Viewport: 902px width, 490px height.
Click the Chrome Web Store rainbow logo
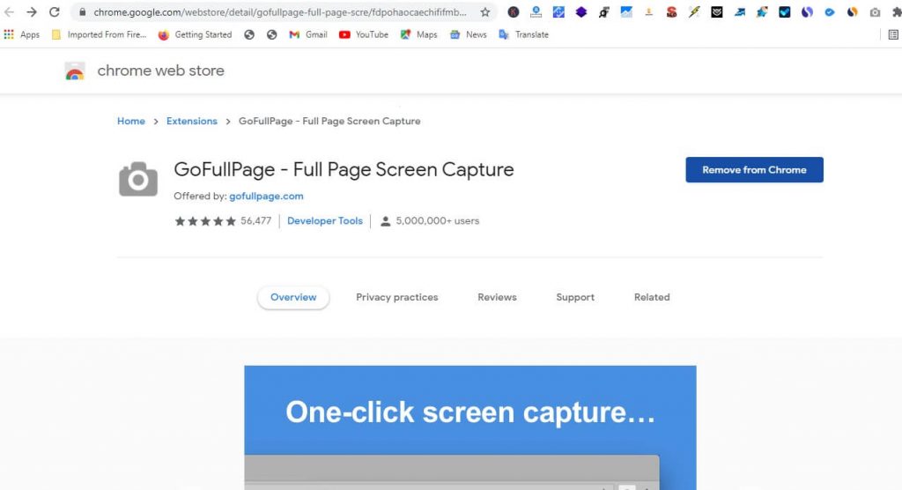75,71
